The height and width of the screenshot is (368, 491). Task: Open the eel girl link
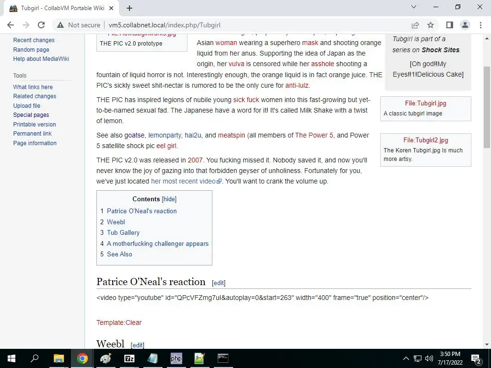(166, 146)
